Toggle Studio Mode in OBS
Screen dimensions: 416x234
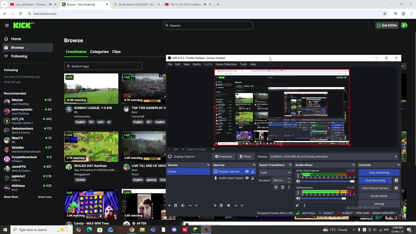pyautogui.click(x=379, y=196)
